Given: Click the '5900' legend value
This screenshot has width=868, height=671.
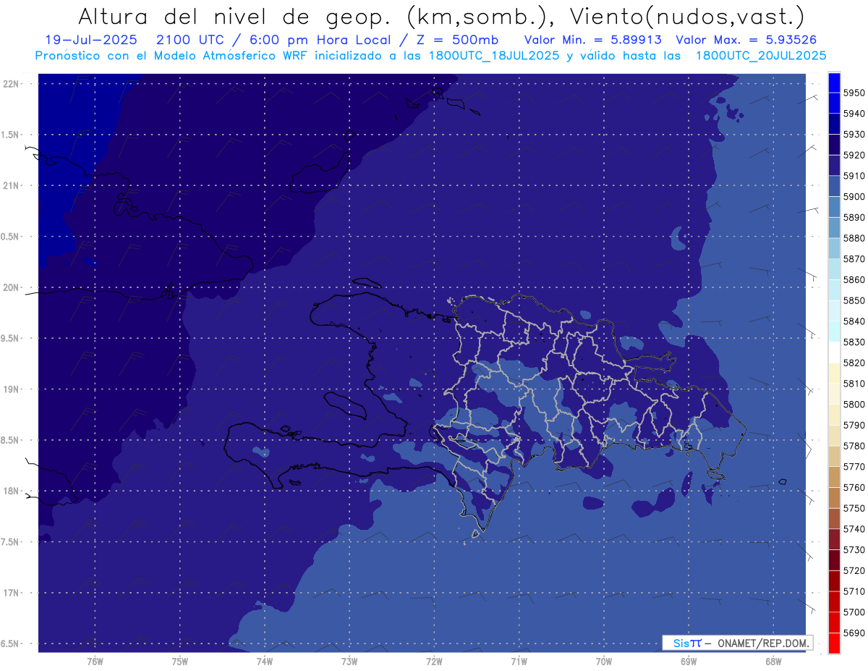Looking at the screenshot, I should pyautogui.click(x=854, y=196).
